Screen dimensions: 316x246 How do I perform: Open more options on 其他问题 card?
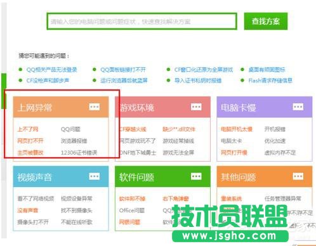point(298,176)
